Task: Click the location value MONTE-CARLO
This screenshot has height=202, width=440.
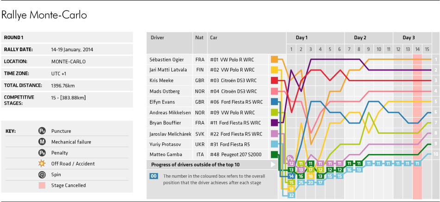Action: pyautogui.click(x=69, y=62)
